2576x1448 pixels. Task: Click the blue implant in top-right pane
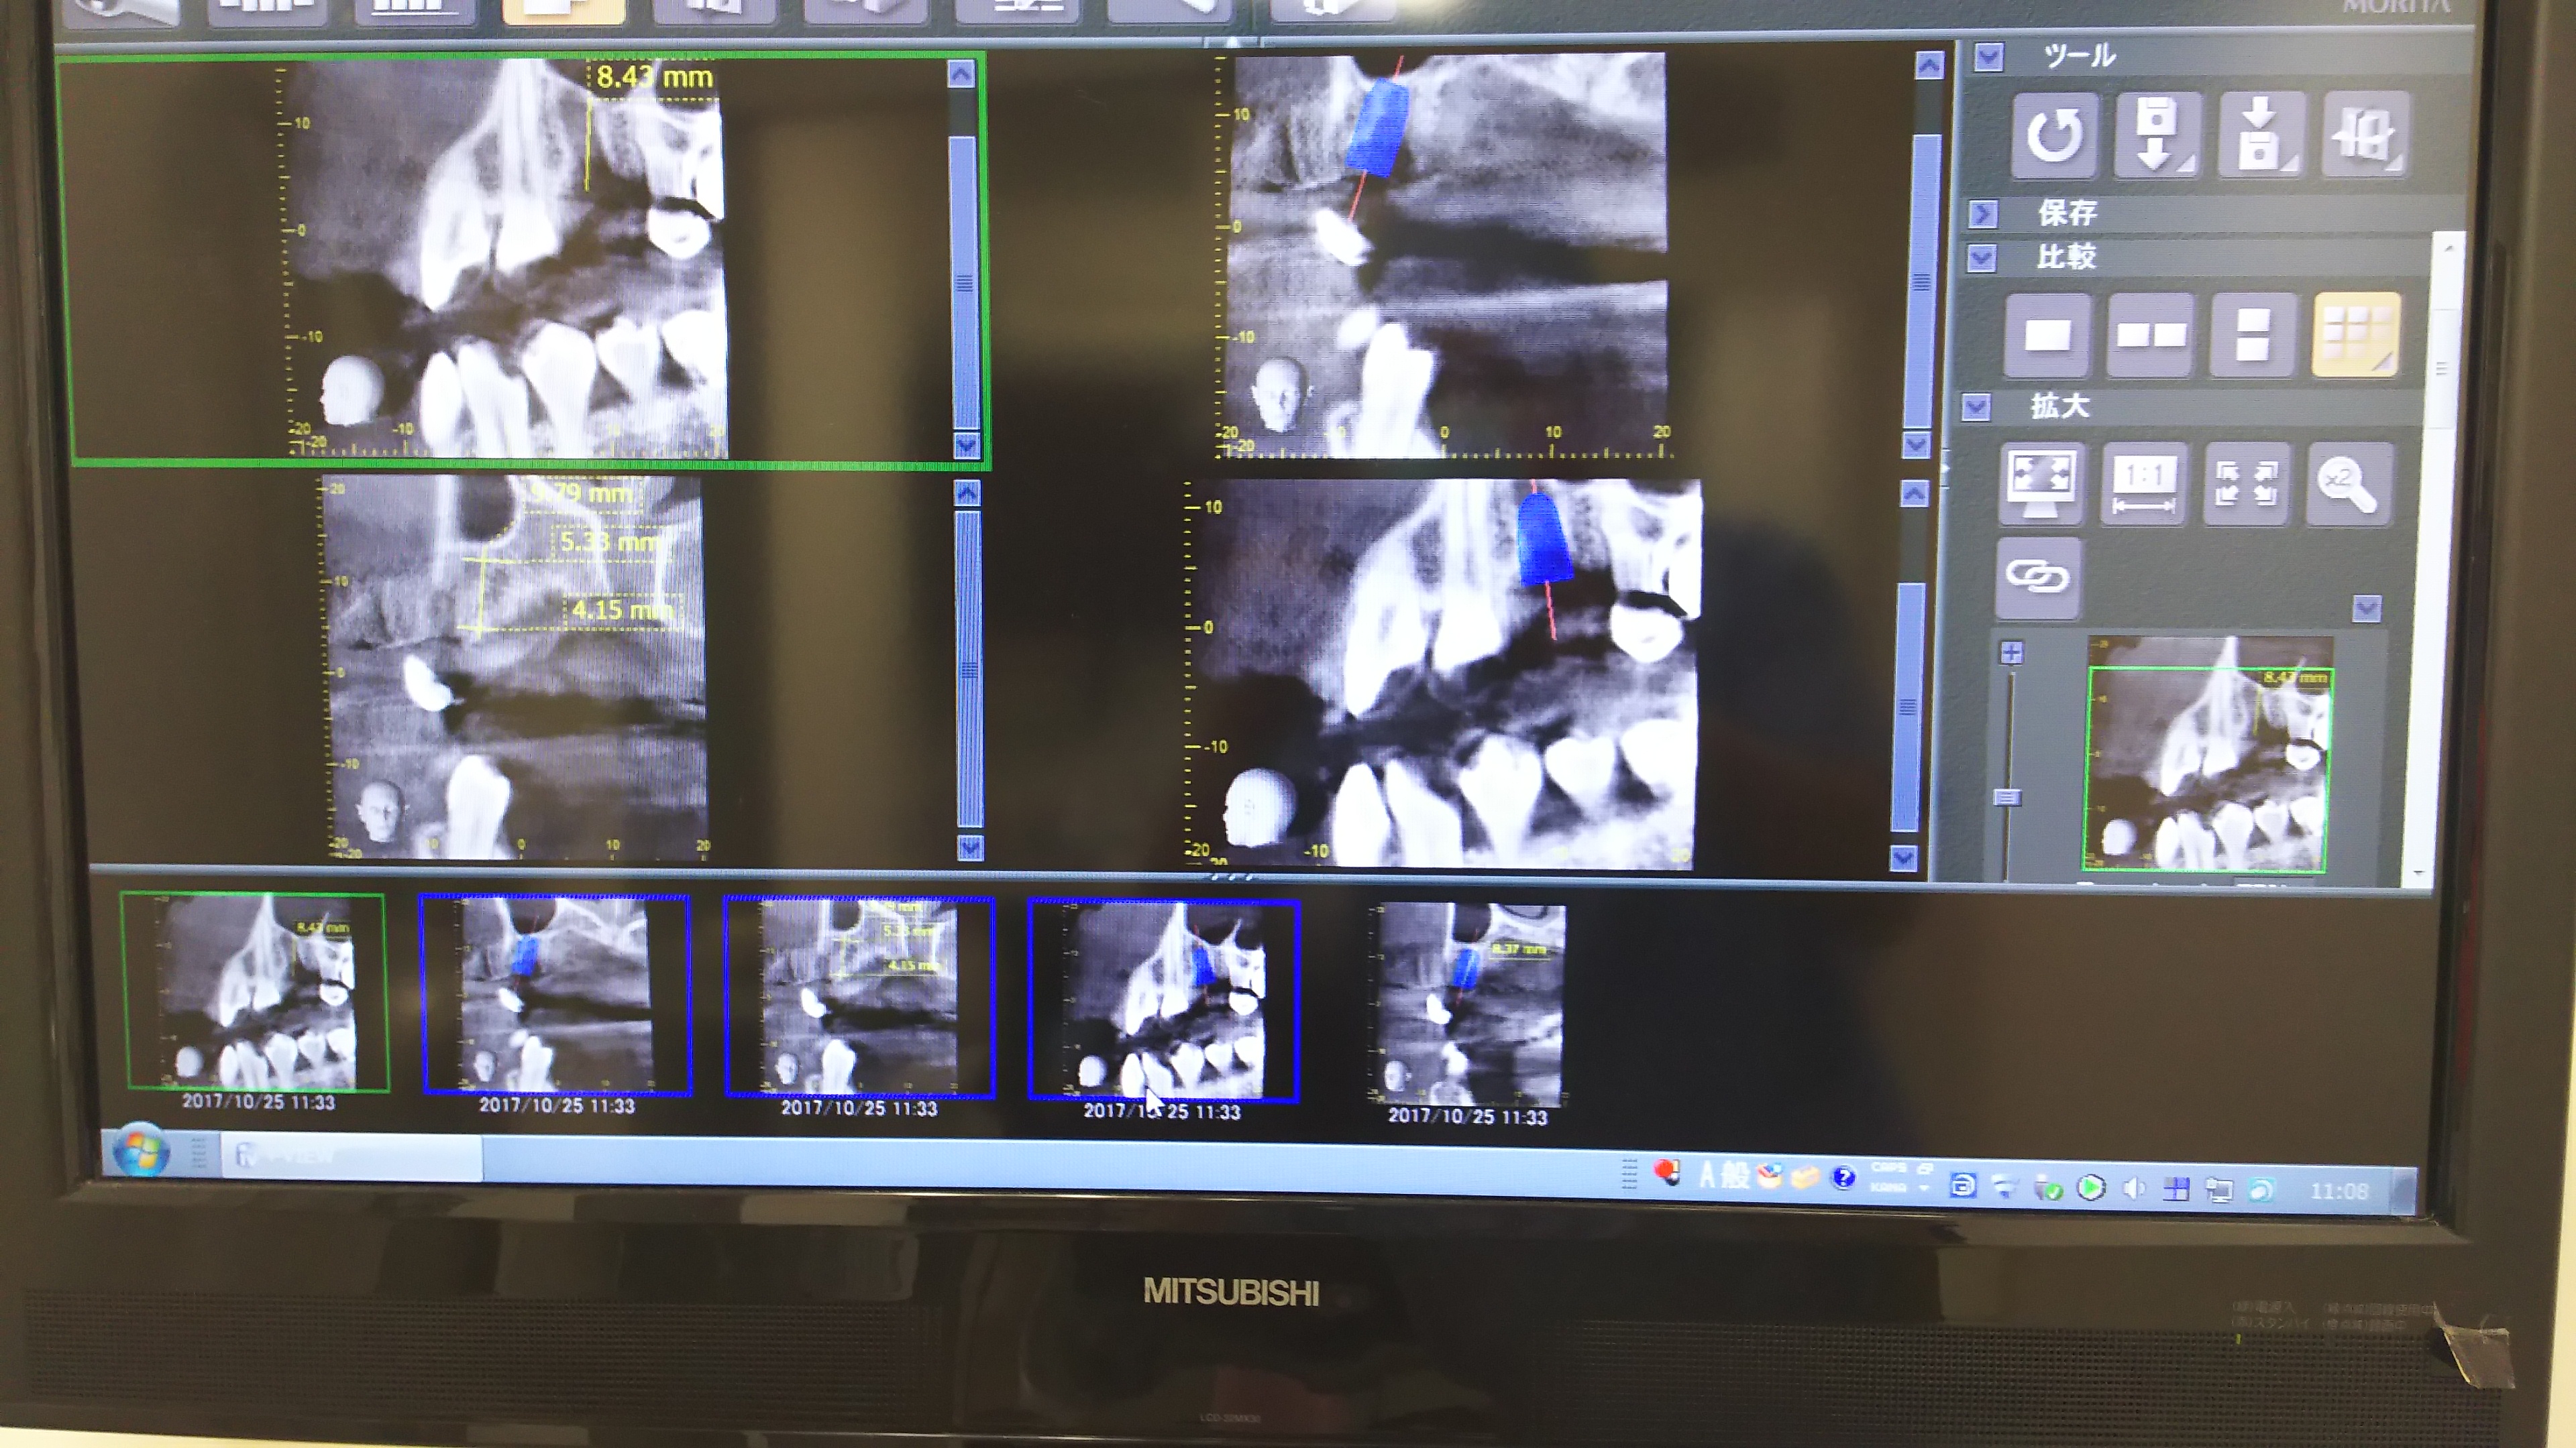tap(1377, 129)
